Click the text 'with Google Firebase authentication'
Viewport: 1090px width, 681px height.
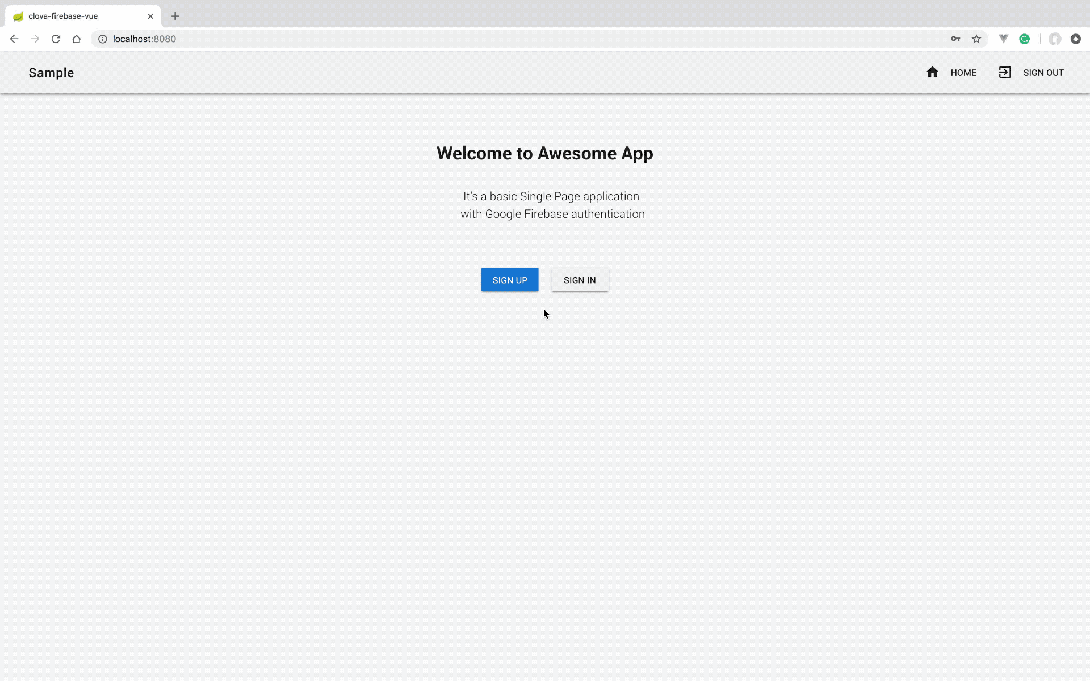tap(552, 214)
